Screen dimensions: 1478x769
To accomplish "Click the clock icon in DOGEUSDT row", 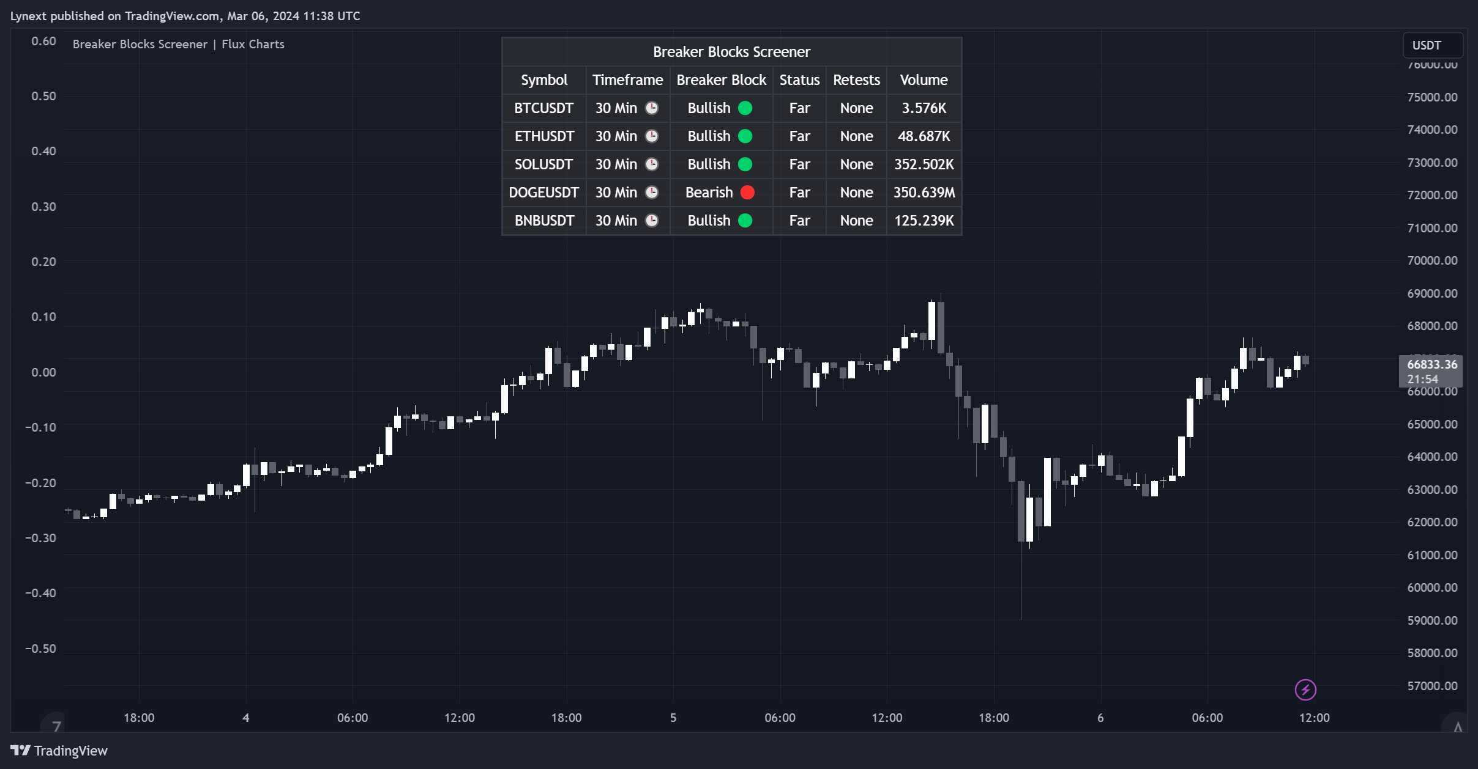I will click(x=652, y=193).
